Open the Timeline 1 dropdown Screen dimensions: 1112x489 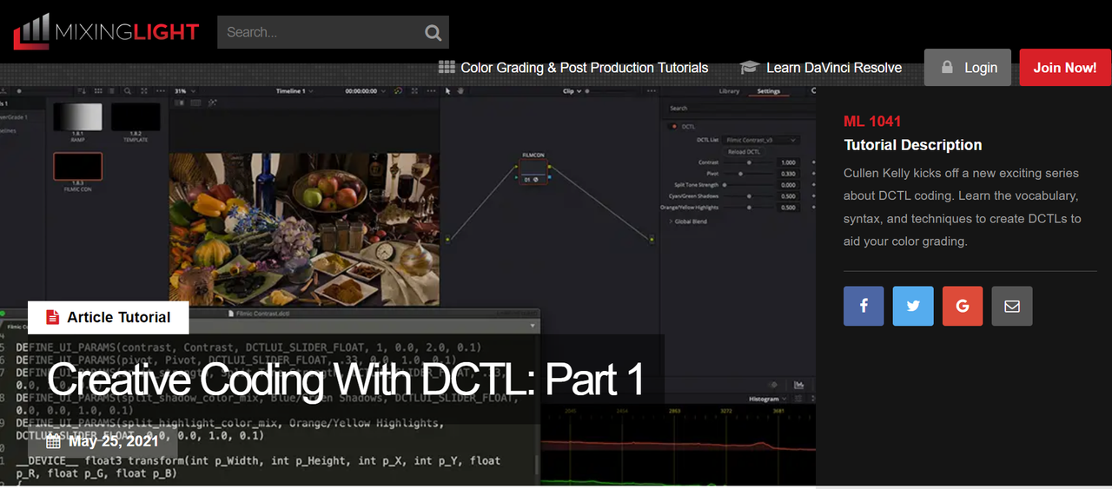(x=295, y=91)
